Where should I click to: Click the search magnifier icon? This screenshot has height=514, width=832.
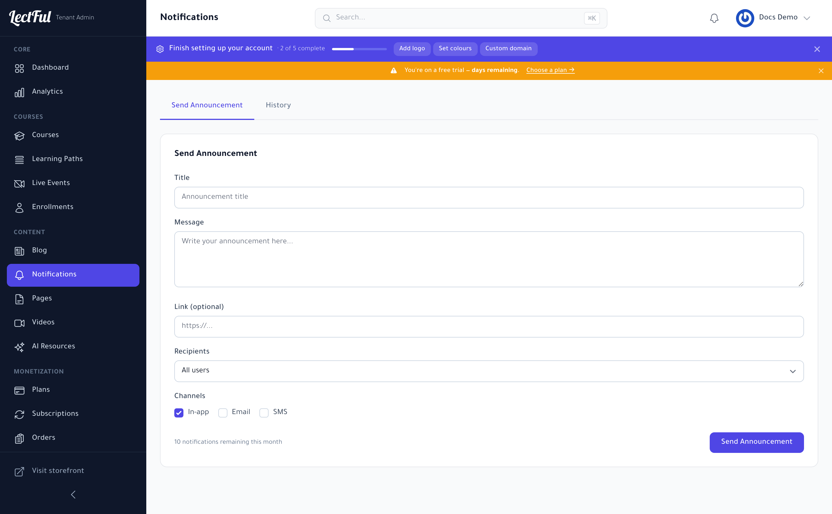pyautogui.click(x=327, y=18)
